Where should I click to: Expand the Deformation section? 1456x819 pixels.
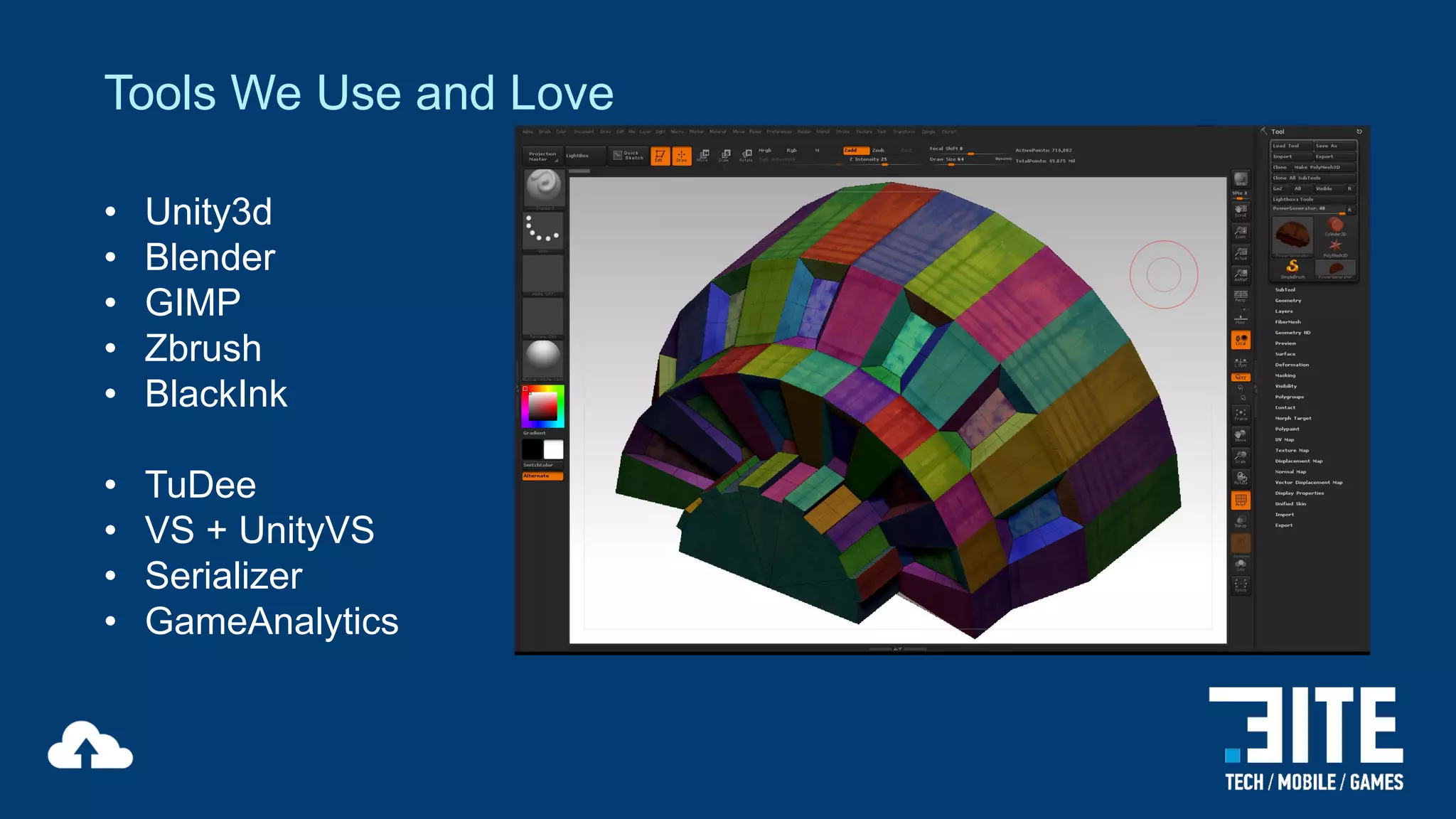click(1292, 365)
